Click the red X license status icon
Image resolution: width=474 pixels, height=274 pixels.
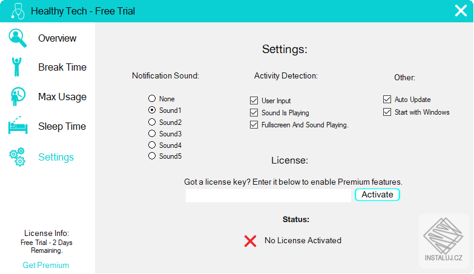click(250, 241)
